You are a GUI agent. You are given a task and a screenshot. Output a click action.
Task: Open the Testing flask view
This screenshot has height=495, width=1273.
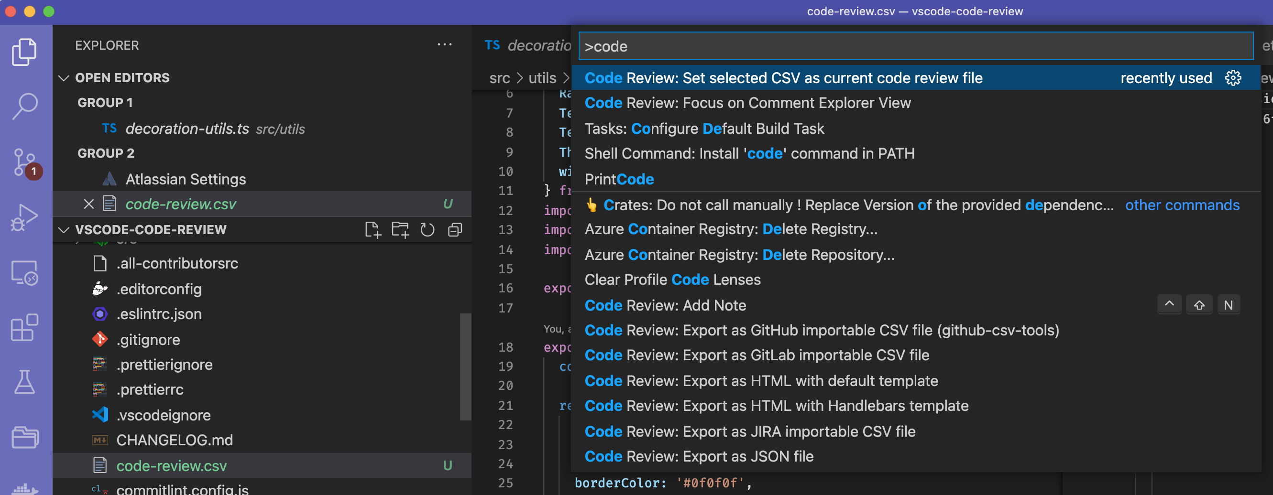coord(25,382)
